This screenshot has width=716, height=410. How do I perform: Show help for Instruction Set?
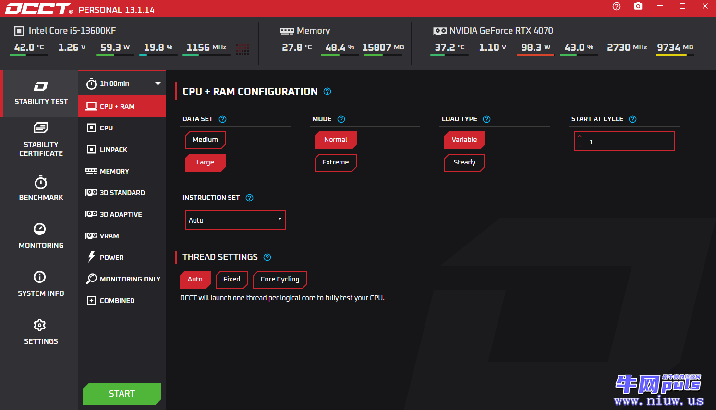pyautogui.click(x=249, y=198)
